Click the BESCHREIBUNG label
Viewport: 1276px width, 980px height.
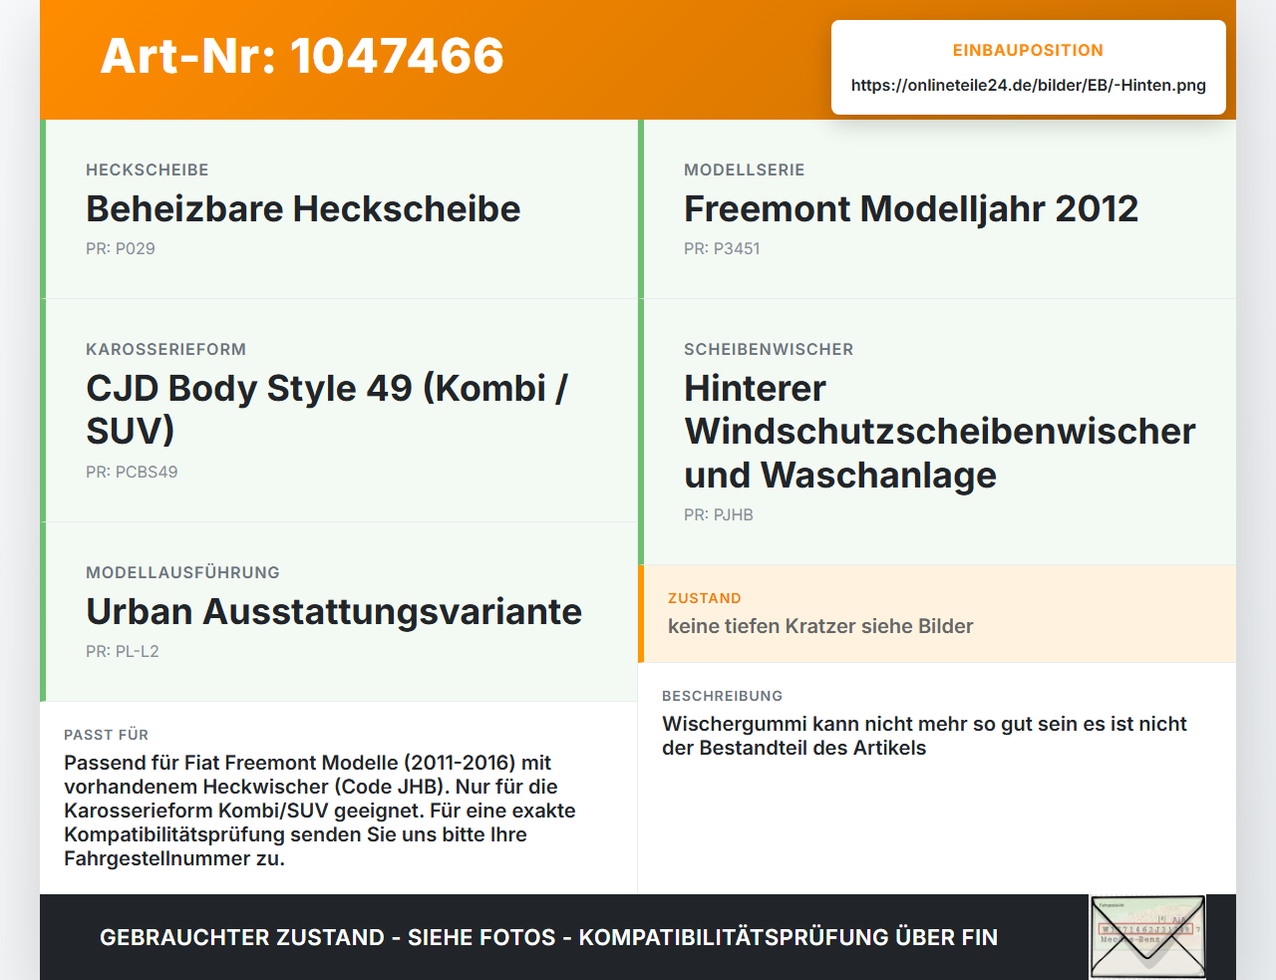coord(723,696)
